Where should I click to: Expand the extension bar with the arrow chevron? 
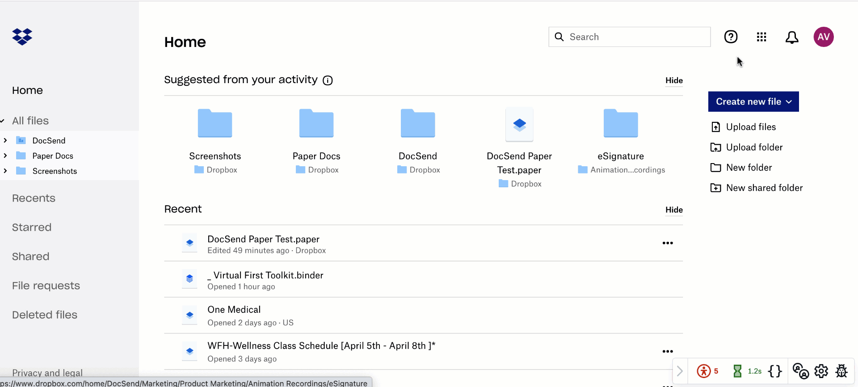click(680, 371)
